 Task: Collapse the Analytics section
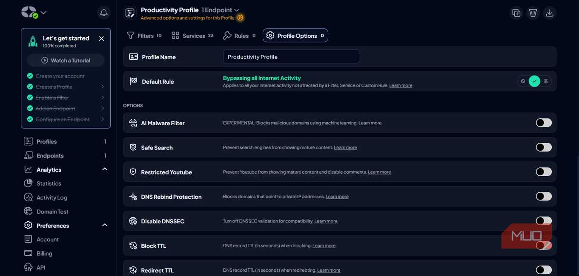pos(105,169)
